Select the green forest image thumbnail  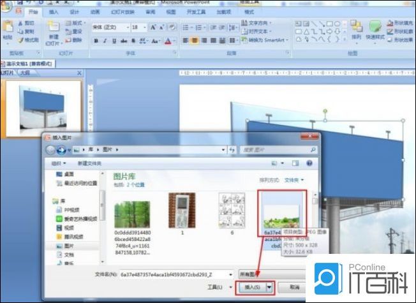coord(132,214)
